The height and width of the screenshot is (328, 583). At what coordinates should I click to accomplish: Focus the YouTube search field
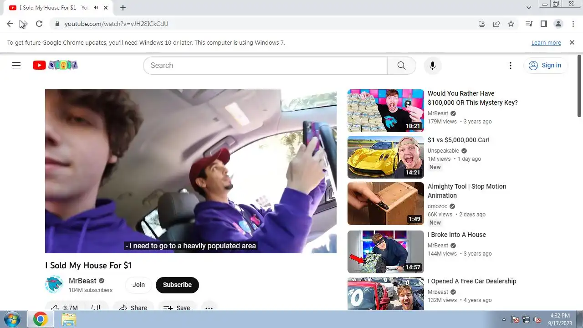click(x=265, y=65)
